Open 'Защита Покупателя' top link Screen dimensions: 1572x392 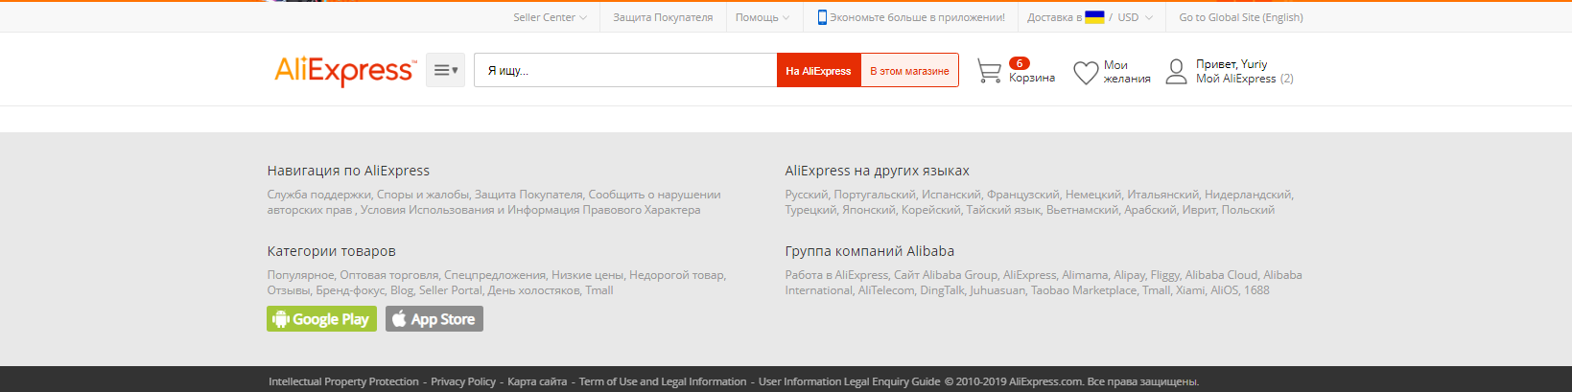coord(663,17)
